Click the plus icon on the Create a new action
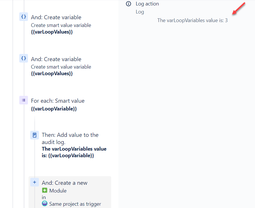Image resolution: width=255 pixels, height=208 pixels. click(x=35, y=182)
